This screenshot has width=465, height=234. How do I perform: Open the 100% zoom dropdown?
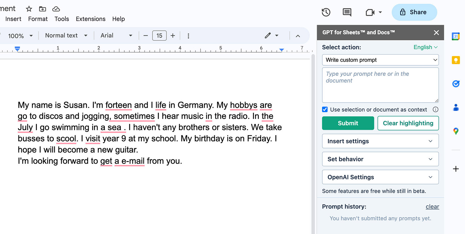[20, 36]
